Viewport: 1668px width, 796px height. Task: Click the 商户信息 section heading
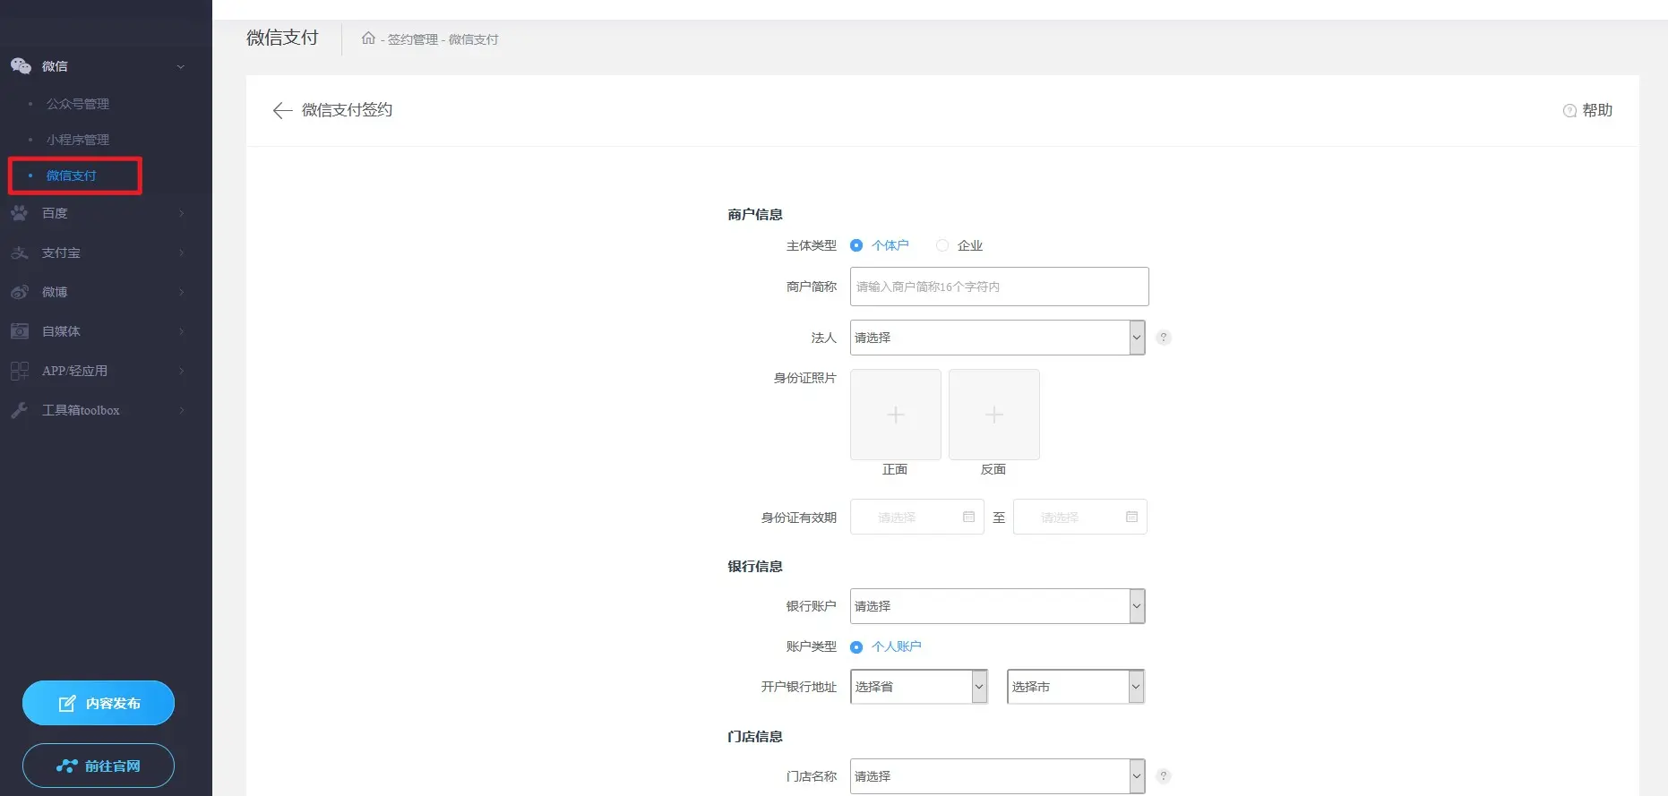tap(755, 214)
